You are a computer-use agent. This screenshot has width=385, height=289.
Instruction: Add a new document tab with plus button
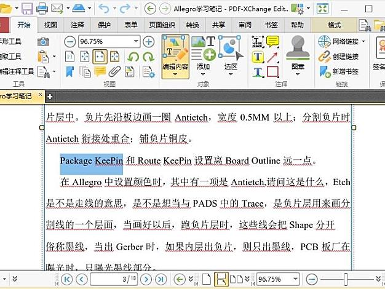coord(50,97)
